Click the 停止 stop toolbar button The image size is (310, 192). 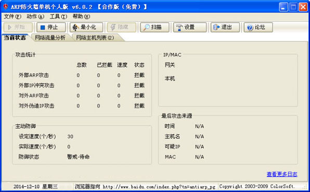click(x=51, y=27)
